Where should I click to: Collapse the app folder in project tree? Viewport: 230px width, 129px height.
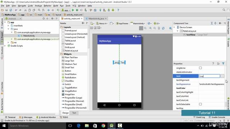[5, 22]
